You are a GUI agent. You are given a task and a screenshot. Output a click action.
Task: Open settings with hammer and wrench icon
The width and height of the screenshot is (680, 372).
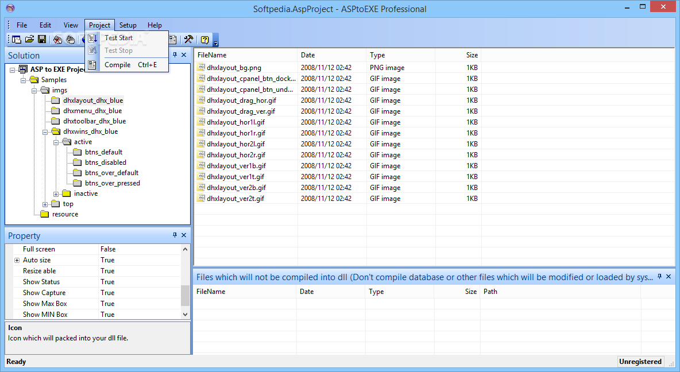tap(188, 40)
